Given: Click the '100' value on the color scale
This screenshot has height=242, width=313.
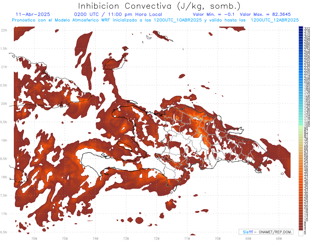Looking at the screenshot, I should 307,126.
